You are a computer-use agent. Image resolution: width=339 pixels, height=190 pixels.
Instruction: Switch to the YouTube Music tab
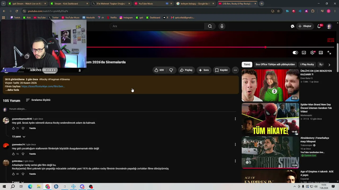point(153,4)
